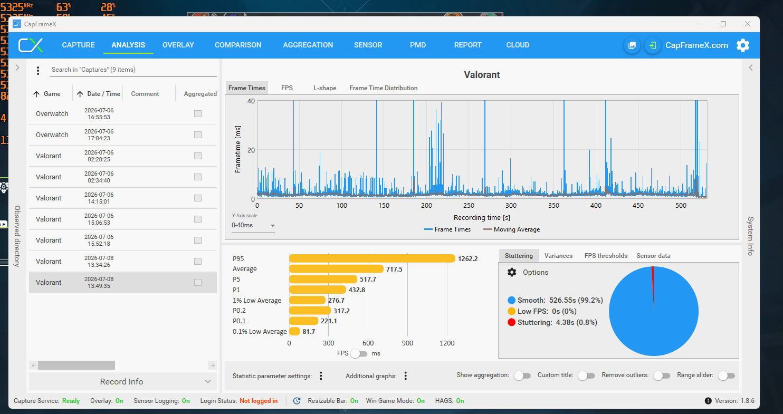Click the green login icon in header
The image size is (783, 414).
tap(653, 45)
